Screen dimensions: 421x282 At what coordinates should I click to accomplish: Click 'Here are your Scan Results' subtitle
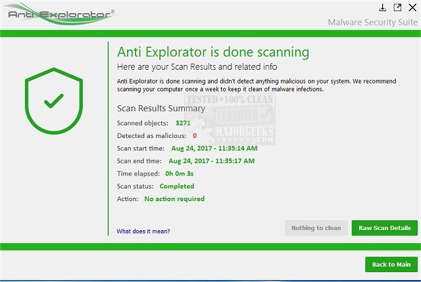(x=197, y=66)
